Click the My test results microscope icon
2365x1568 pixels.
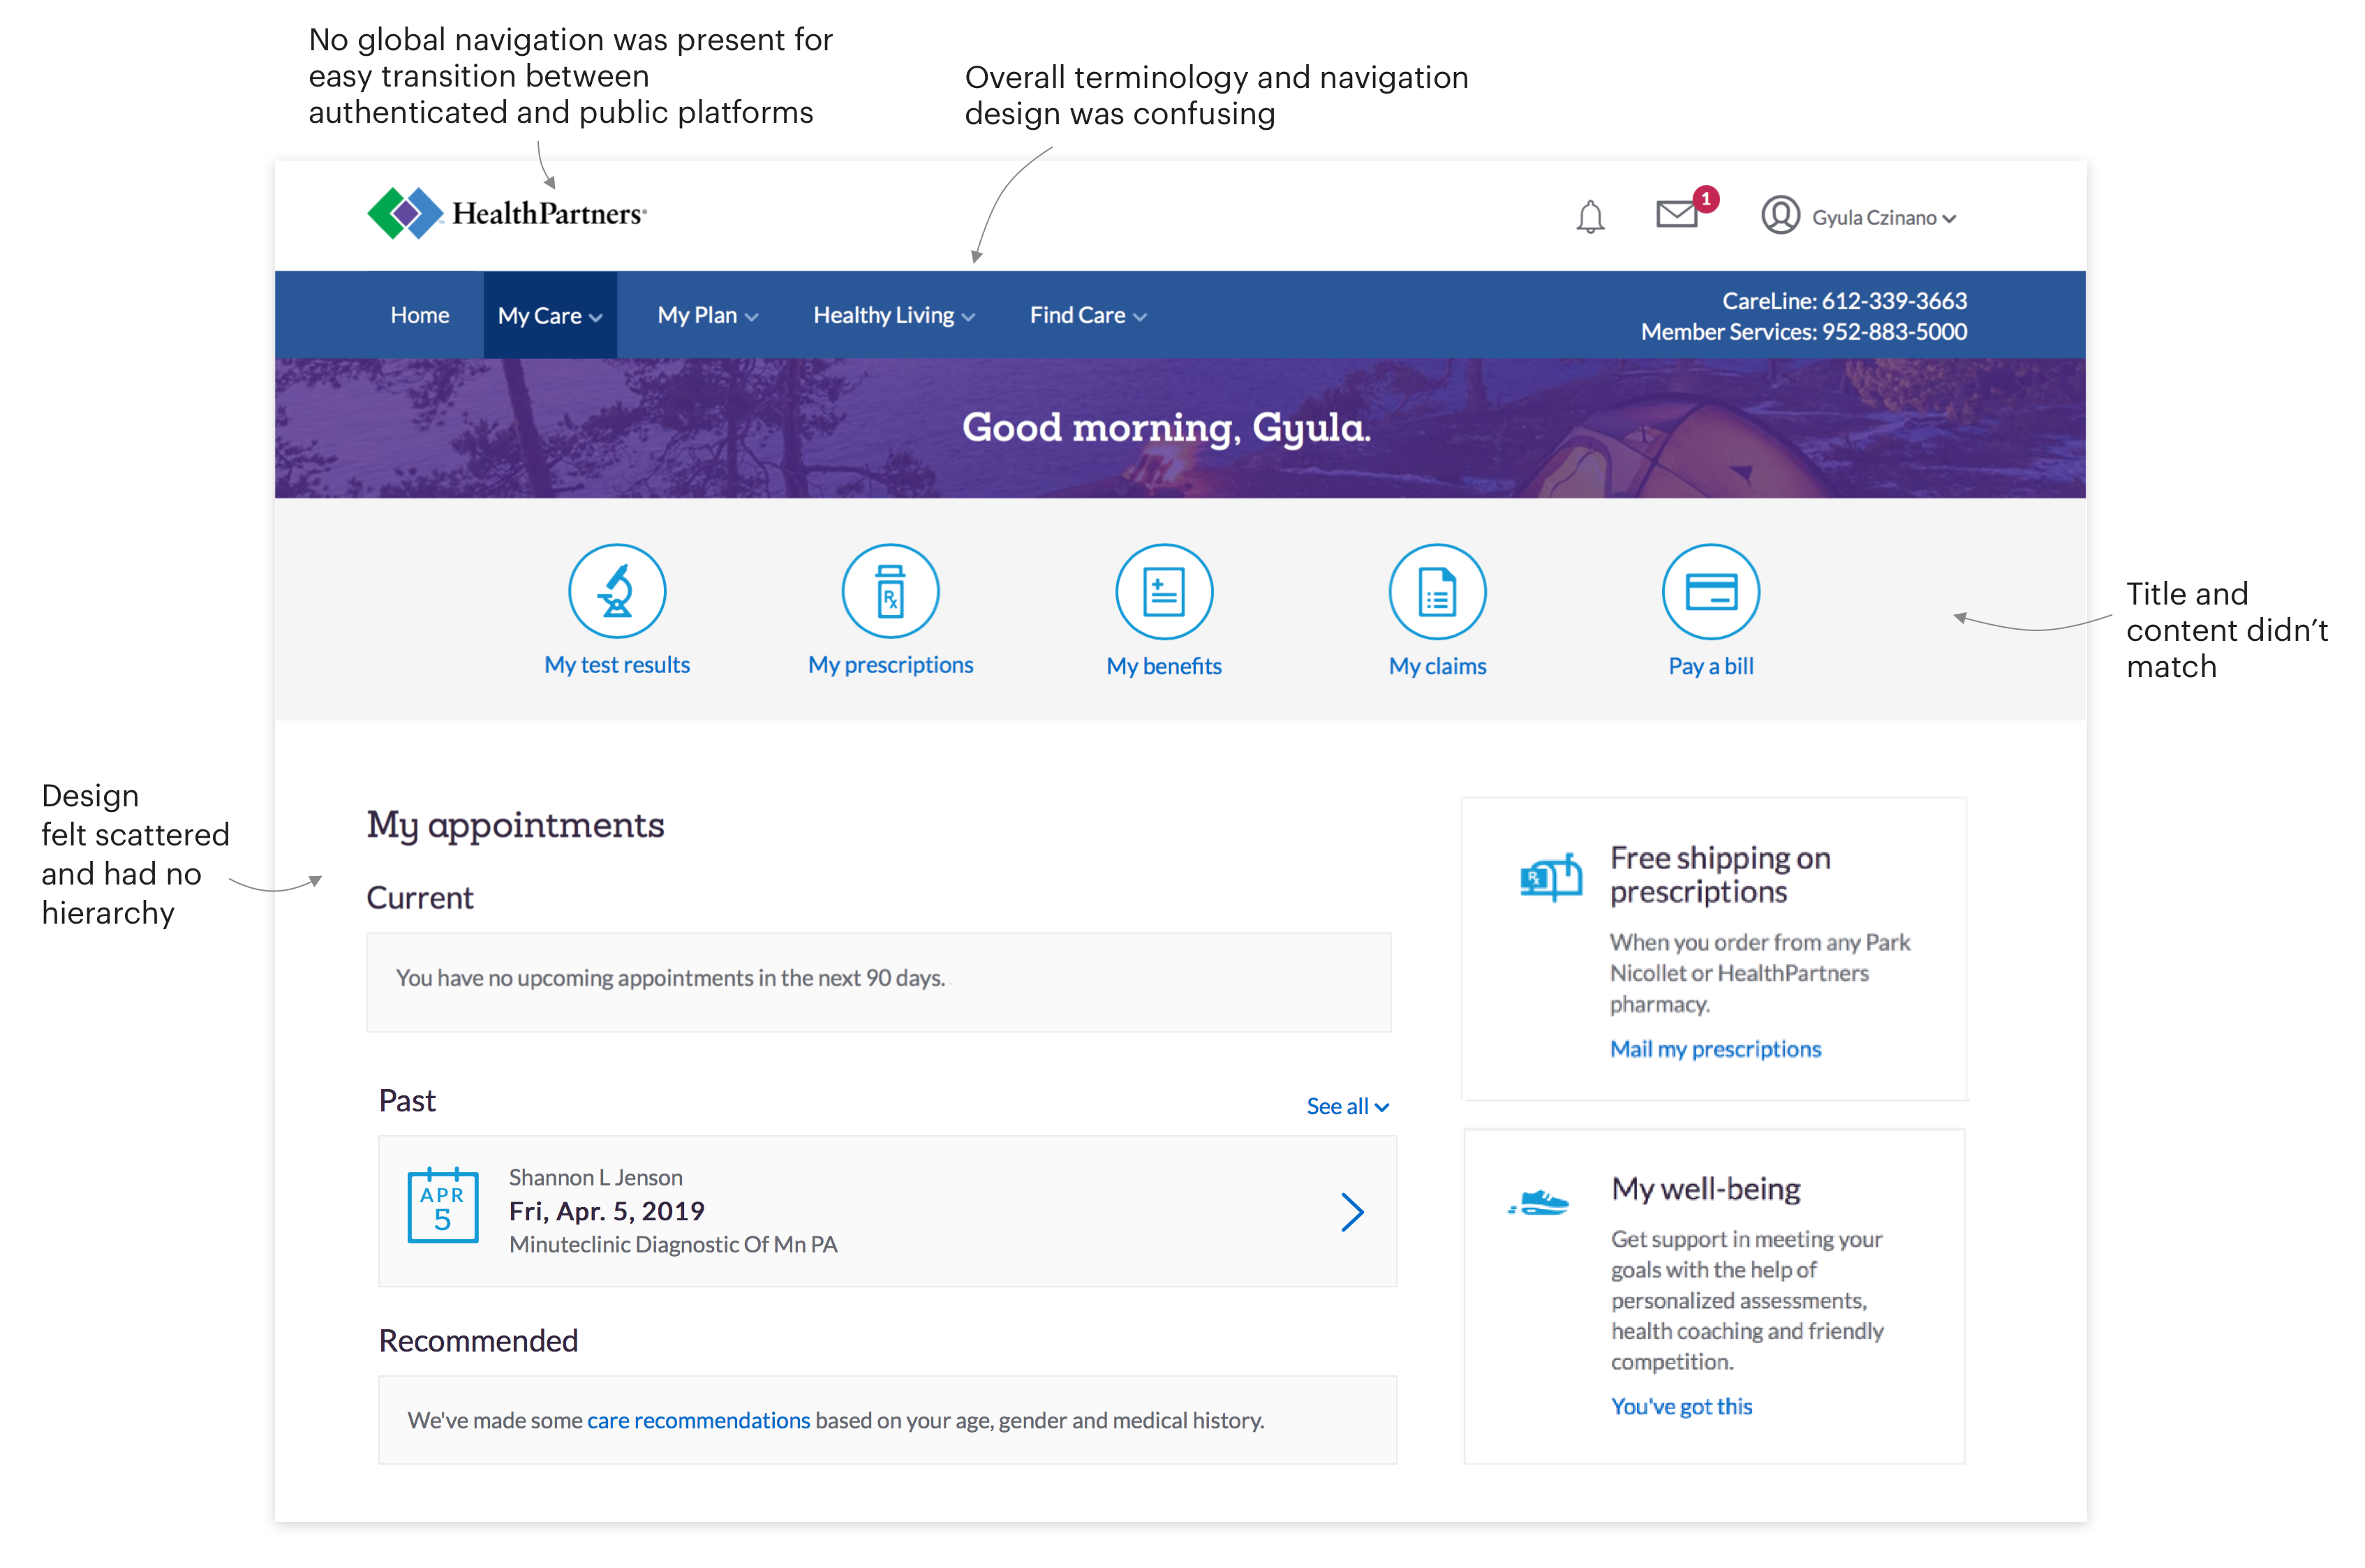tap(617, 591)
